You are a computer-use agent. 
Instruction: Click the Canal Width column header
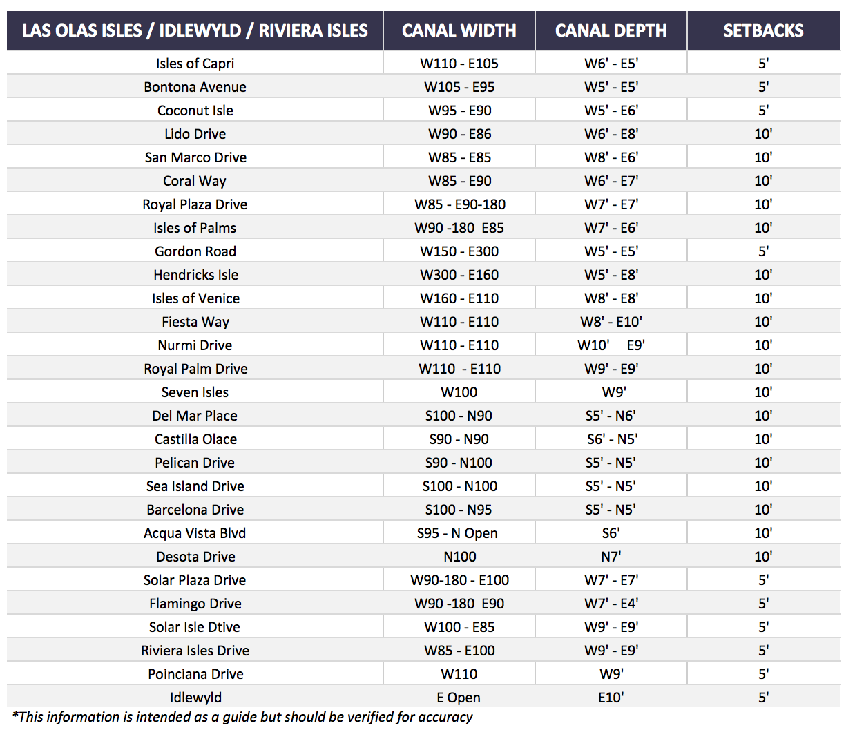[459, 30]
